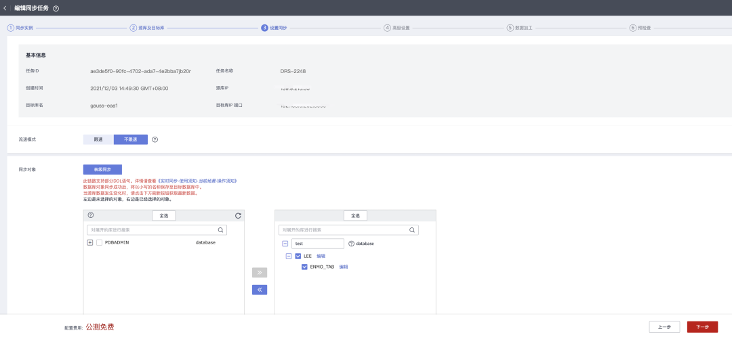
Task: Go to step 1 同步实例
Action: pos(20,28)
